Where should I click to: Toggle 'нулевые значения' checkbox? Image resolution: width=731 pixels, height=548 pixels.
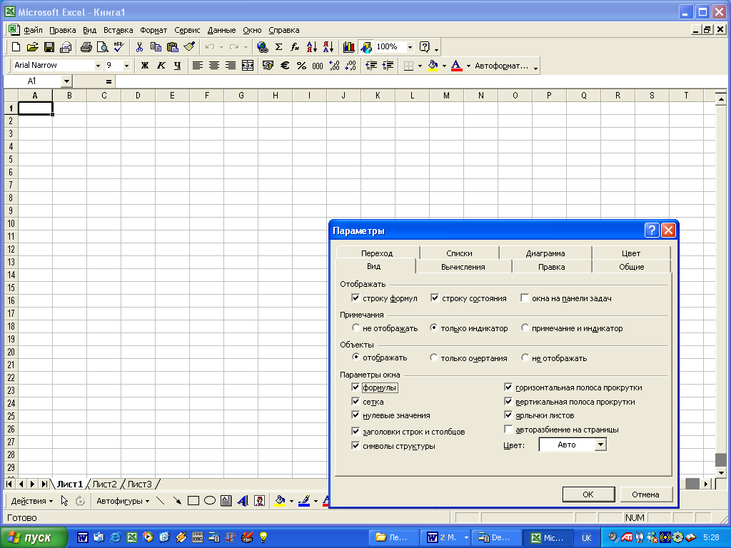[x=356, y=415]
